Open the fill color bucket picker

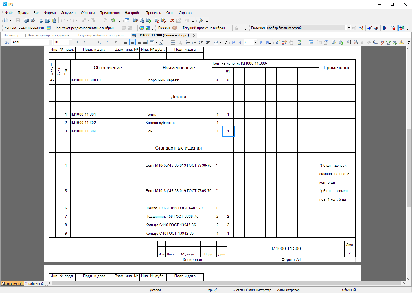pyautogui.click(x=216, y=42)
